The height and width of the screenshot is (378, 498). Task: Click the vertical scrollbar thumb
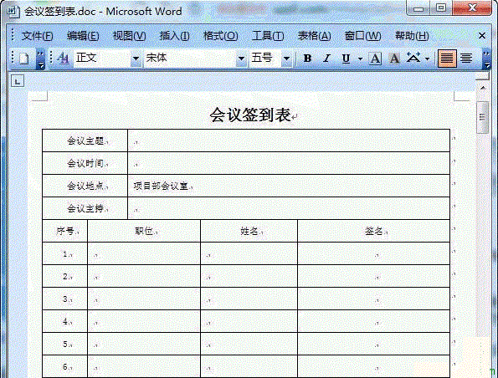(482, 117)
